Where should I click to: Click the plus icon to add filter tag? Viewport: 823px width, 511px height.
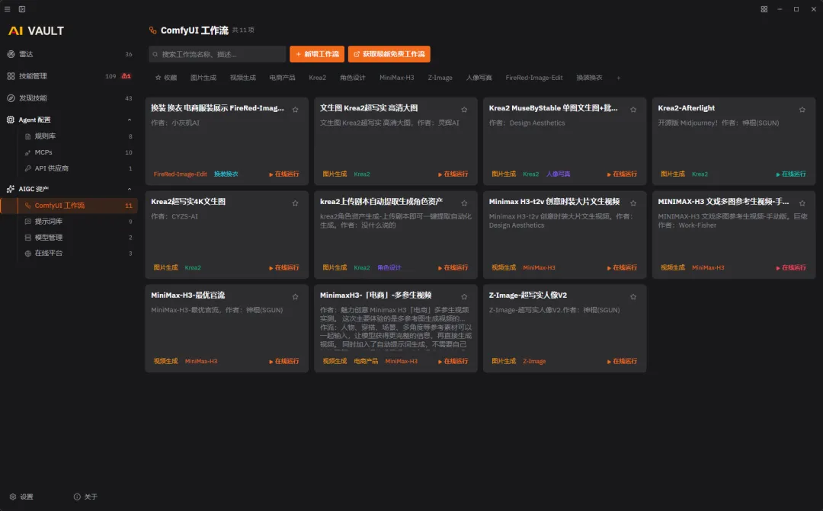pyautogui.click(x=618, y=78)
